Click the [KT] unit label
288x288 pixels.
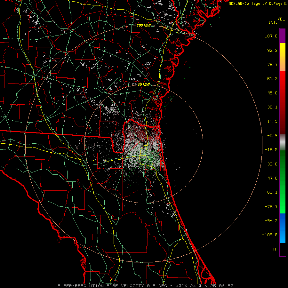click(273, 22)
